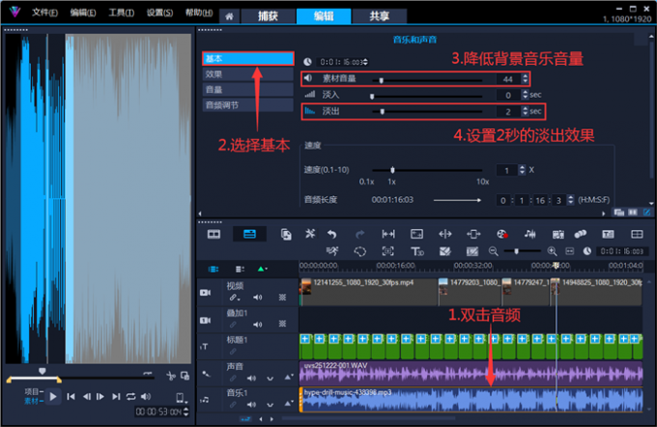The height and width of the screenshot is (427, 657).
Task: Open the 3D title editor icon
Action: click(417, 251)
